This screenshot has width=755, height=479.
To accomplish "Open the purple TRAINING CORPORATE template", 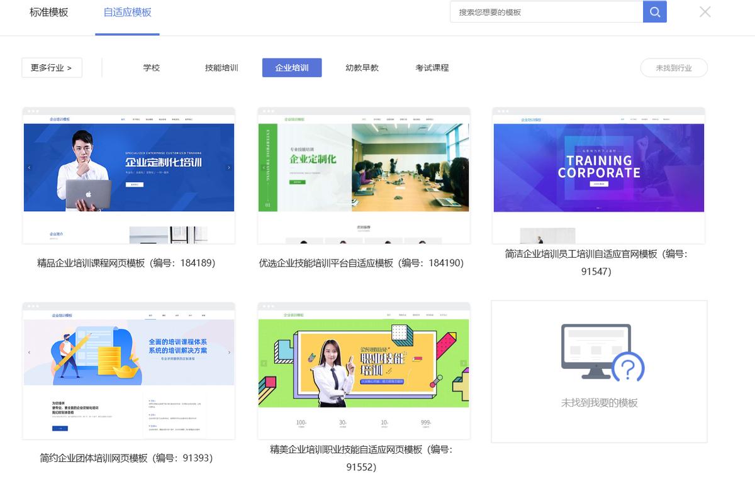I will [x=598, y=175].
